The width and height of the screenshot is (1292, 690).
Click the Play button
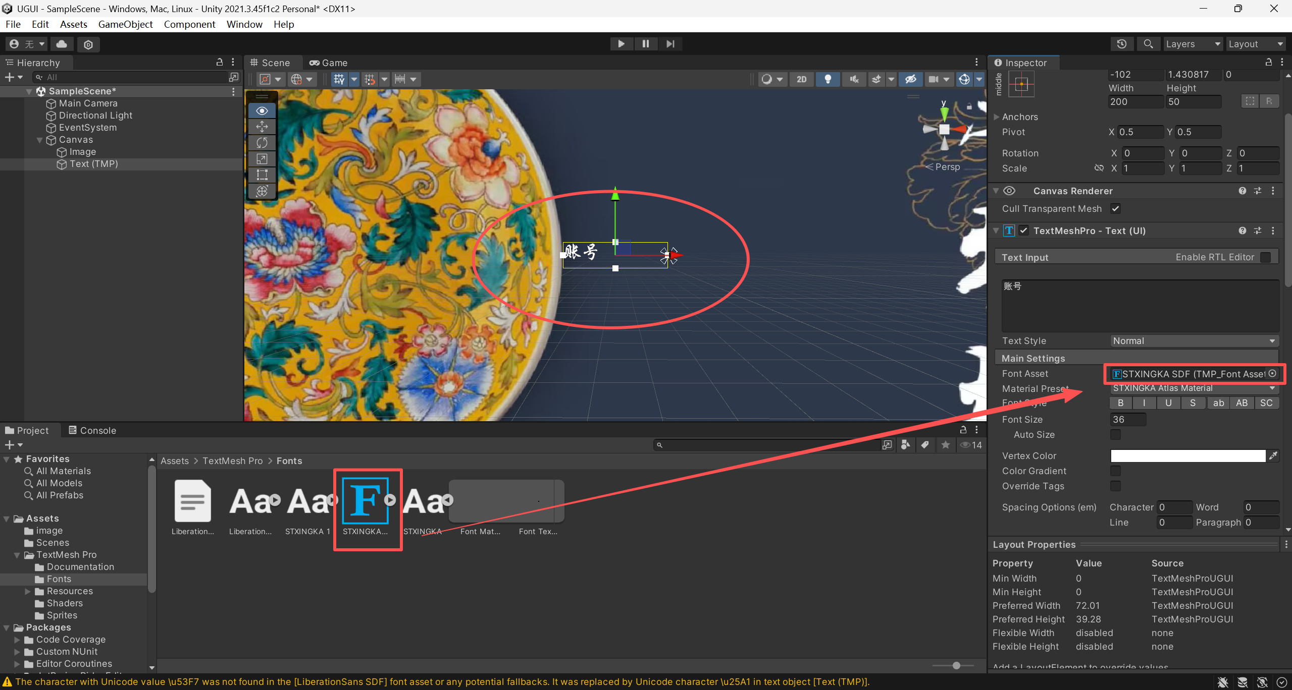pos(621,44)
